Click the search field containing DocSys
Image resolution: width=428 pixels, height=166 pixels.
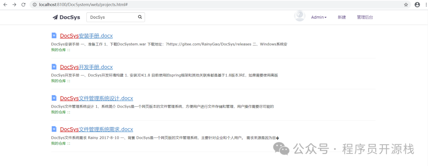coord(111,17)
